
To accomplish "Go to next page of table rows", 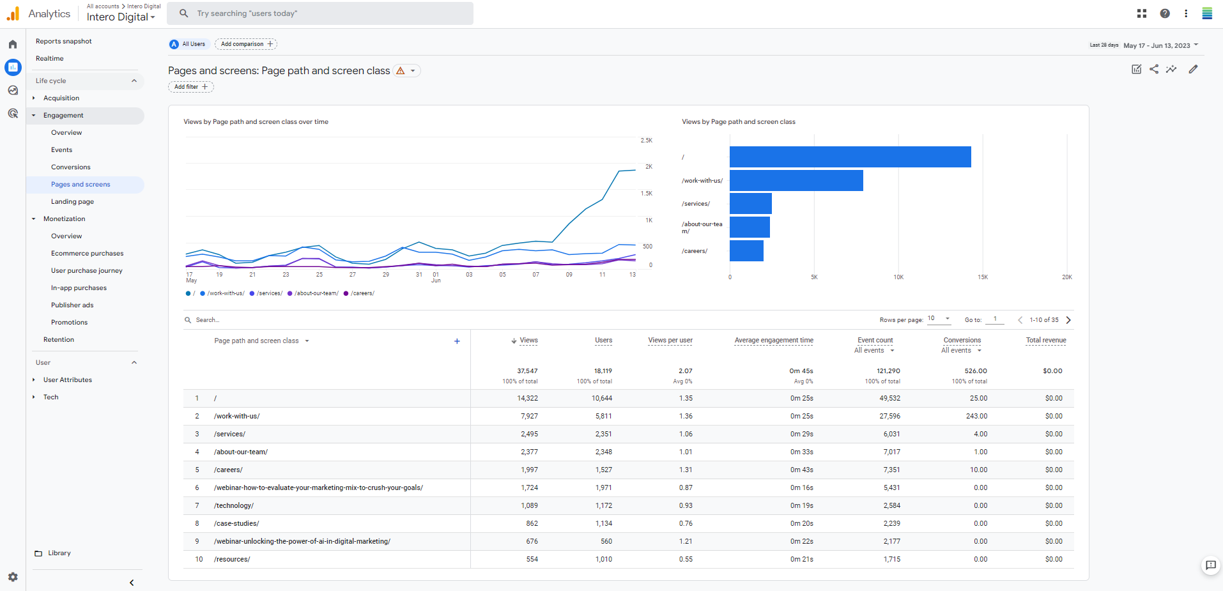I will click(1068, 320).
